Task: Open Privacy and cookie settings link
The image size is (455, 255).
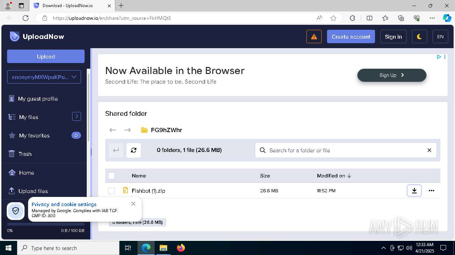Action: 64,204
